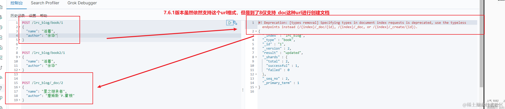Toggle fold arrow at editor line 5
The width and height of the screenshot is (505, 109).
click(x=20, y=40)
